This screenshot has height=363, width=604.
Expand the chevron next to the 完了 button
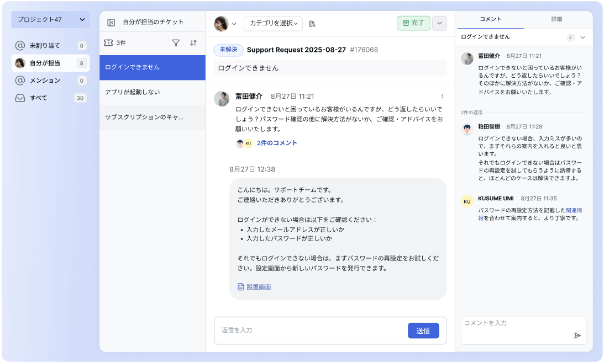click(x=439, y=24)
